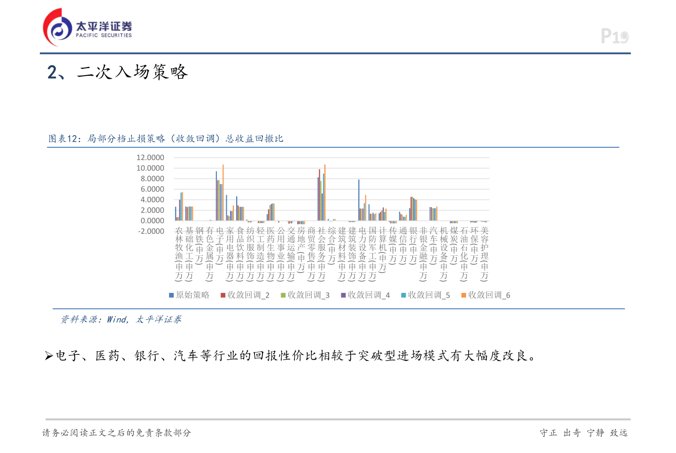676x453 pixels.
Task: Click the 基础化工 axis category label
Action: [x=189, y=253]
